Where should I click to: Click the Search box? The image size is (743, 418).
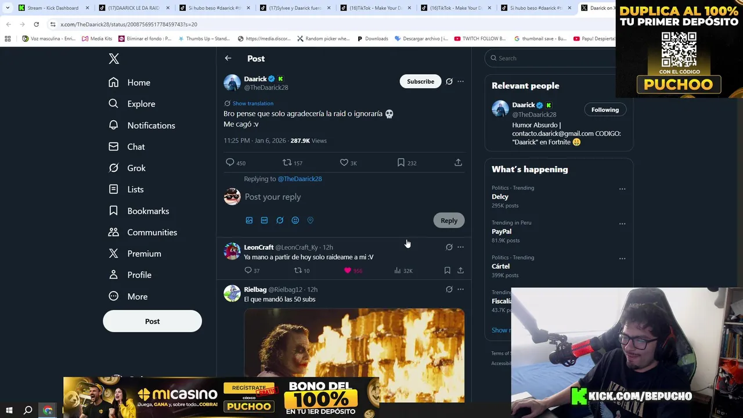click(551, 58)
